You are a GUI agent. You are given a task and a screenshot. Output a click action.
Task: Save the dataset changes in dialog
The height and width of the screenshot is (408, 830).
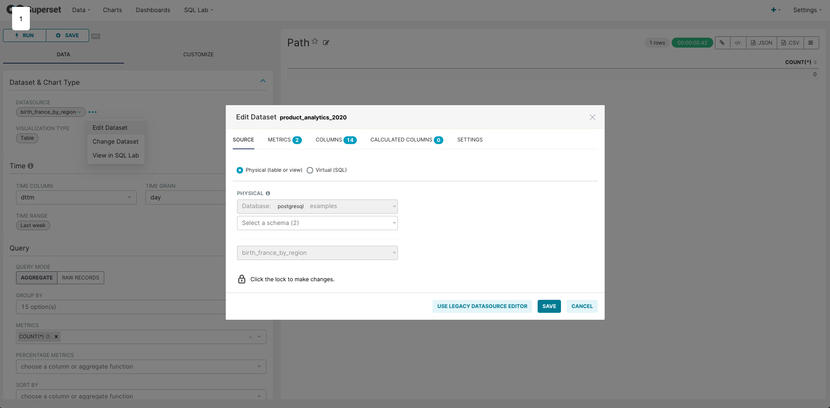[549, 306]
